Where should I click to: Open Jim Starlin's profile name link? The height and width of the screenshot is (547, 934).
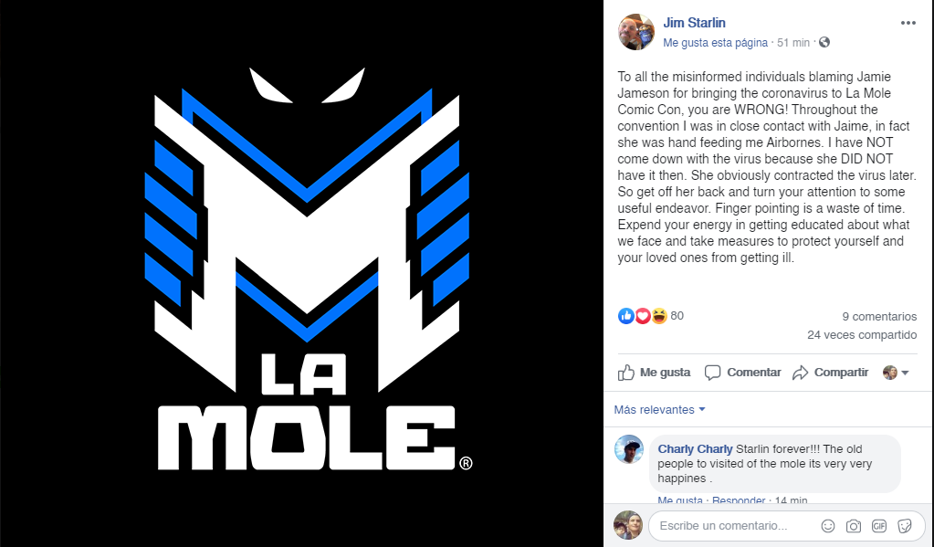coord(695,23)
